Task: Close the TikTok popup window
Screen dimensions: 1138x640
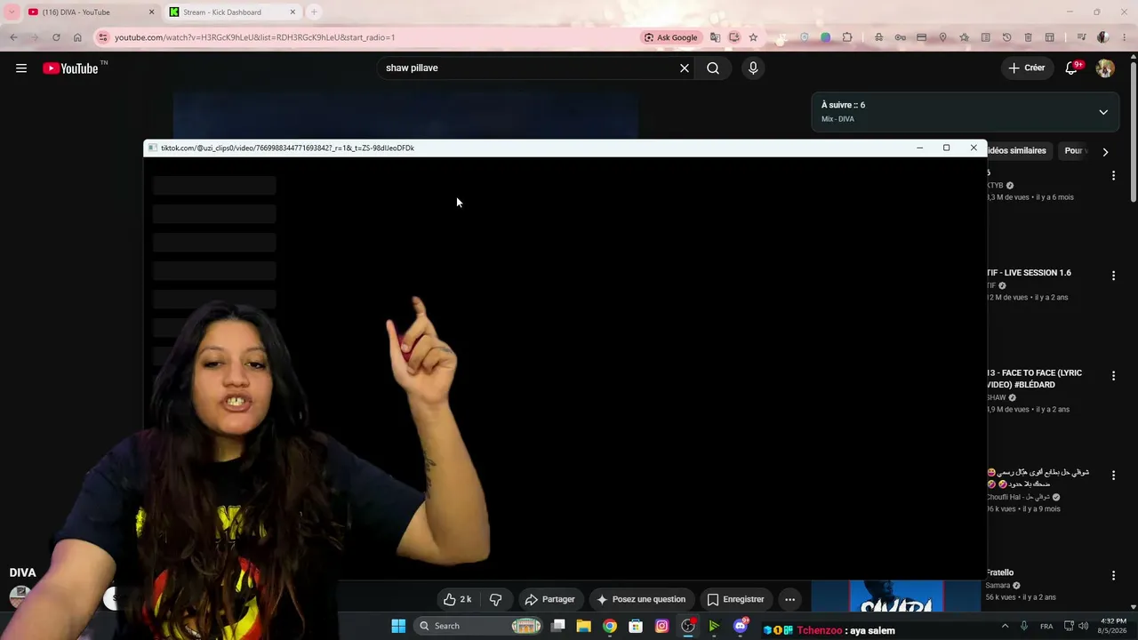Action: [x=974, y=148]
